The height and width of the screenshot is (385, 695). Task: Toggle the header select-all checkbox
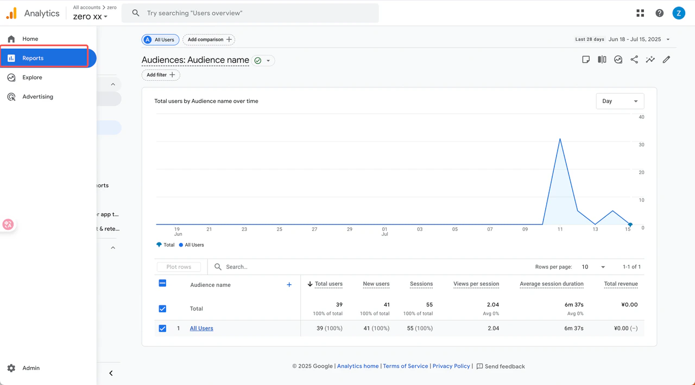click(x=162, y=283)
